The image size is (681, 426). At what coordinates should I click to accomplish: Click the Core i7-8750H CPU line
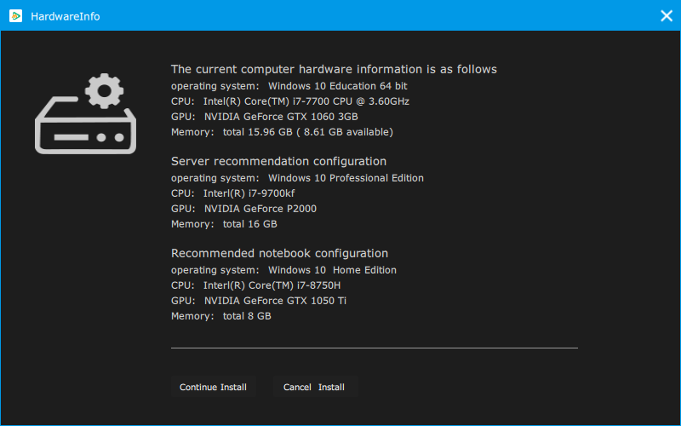point(256,285)
